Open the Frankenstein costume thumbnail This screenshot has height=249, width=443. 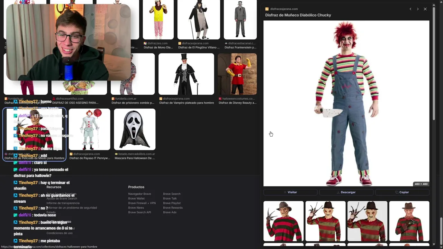click(x=240, y=20)
